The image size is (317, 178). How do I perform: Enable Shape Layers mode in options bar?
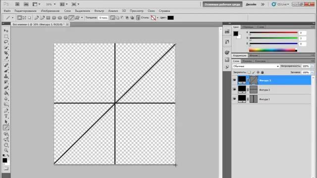[x=19, y=18]
